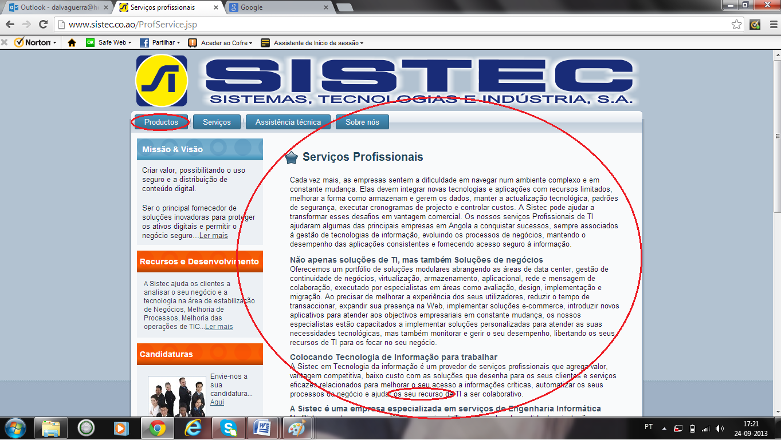Click the Chrome taskbar icon
The height and width of the screenshot is (440, 781).
point(158,428)
